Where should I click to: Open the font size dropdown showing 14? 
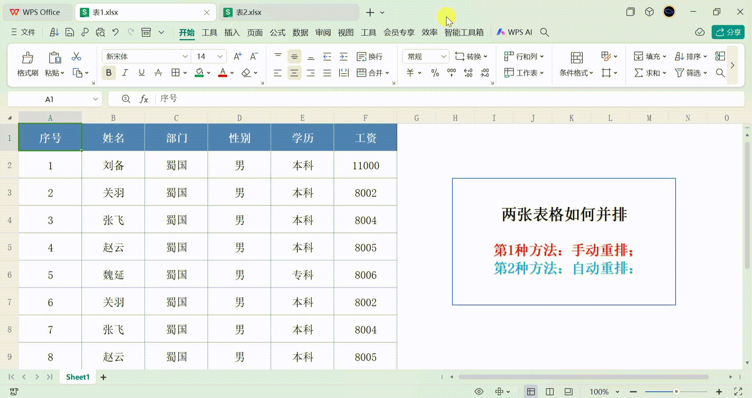[x=220, y=56]
